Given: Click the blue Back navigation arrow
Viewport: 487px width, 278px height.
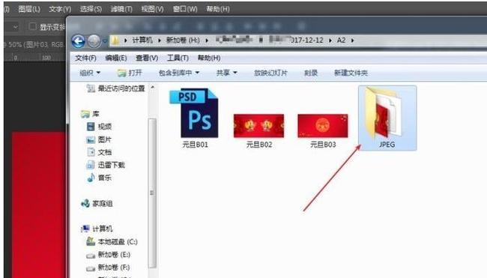Looking at the screenshot, I should [x=78, y=41].
